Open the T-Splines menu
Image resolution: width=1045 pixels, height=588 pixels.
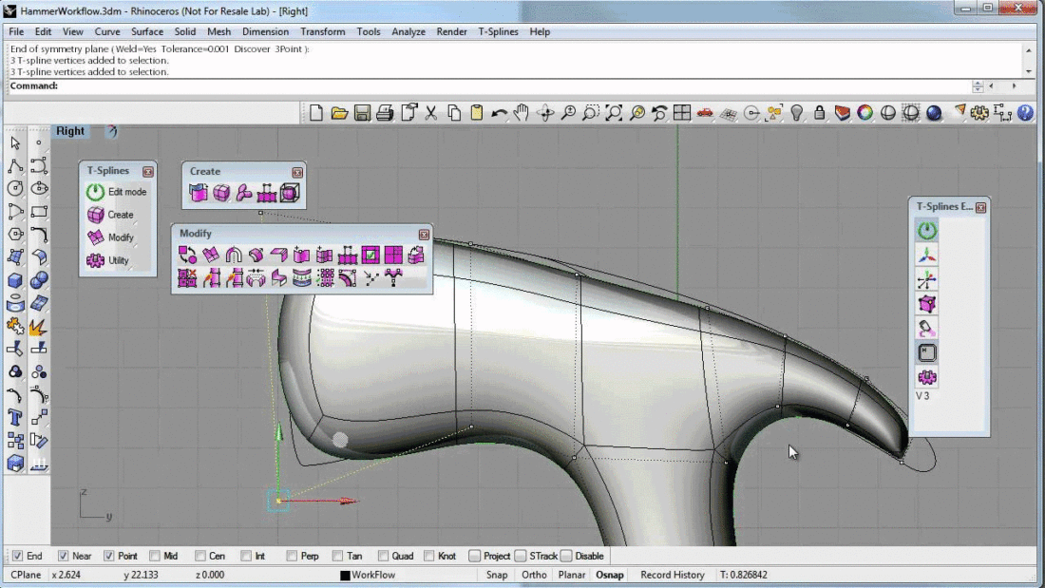click(x=498, y=31)
